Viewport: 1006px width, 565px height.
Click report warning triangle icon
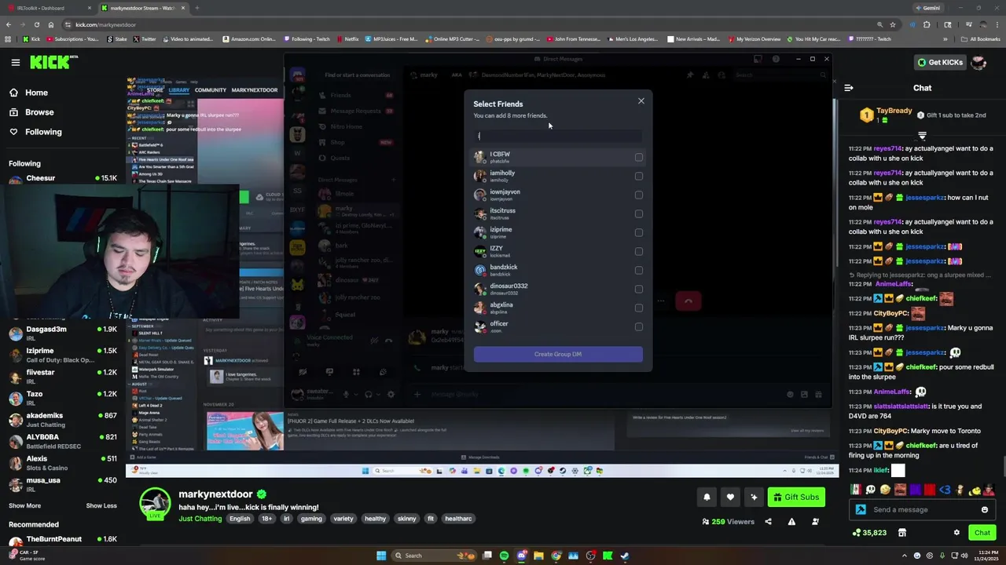pos(791,522)
